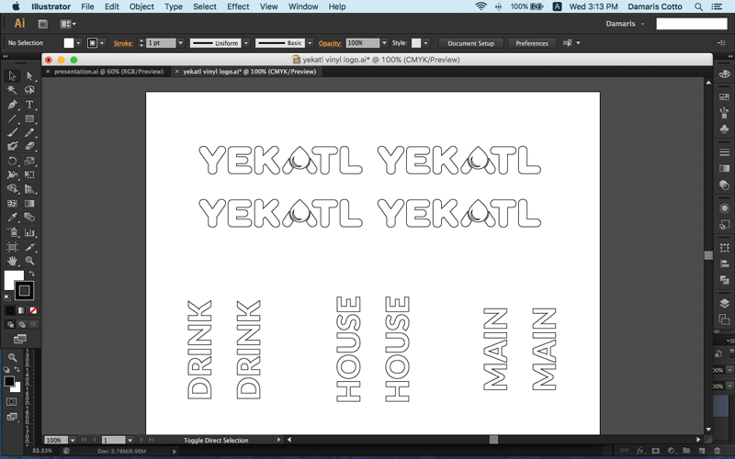Open the zoom level dropdown at bottom
The image size is (735, 459).
pyautogui.click(x=73, y=441)
